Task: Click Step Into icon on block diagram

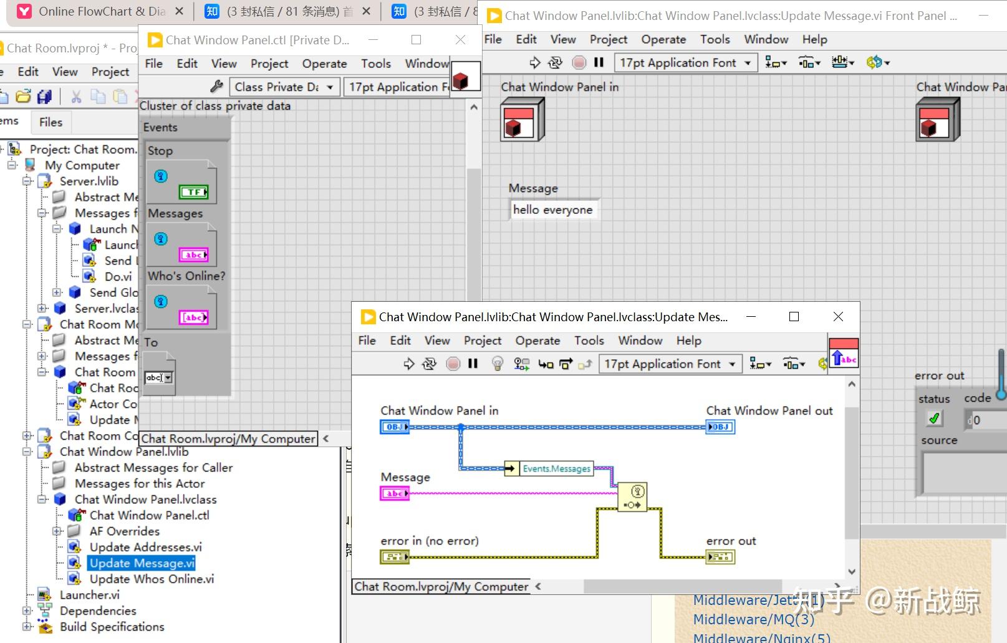Action: (546, 364)
